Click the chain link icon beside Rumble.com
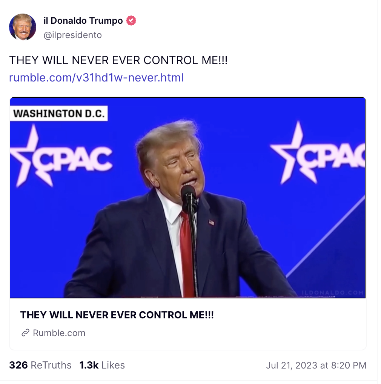 [26, 333]
